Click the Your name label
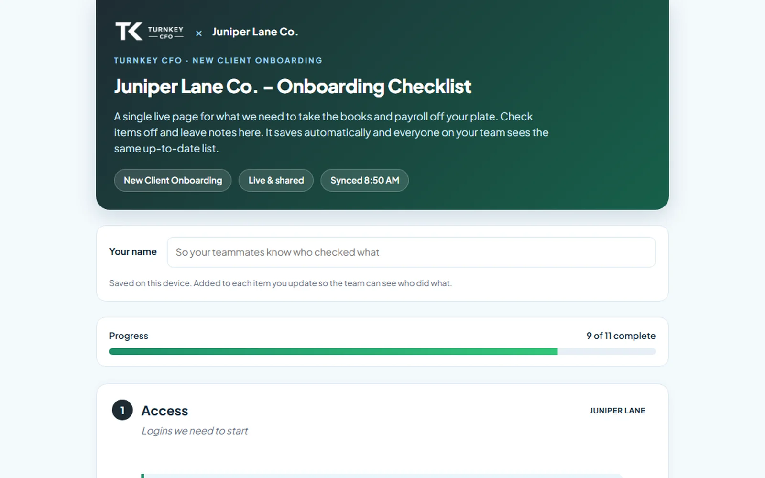Image resolution: width=765 pixels, height=478 pixels. pyautogui.click(x=133, y=251)
